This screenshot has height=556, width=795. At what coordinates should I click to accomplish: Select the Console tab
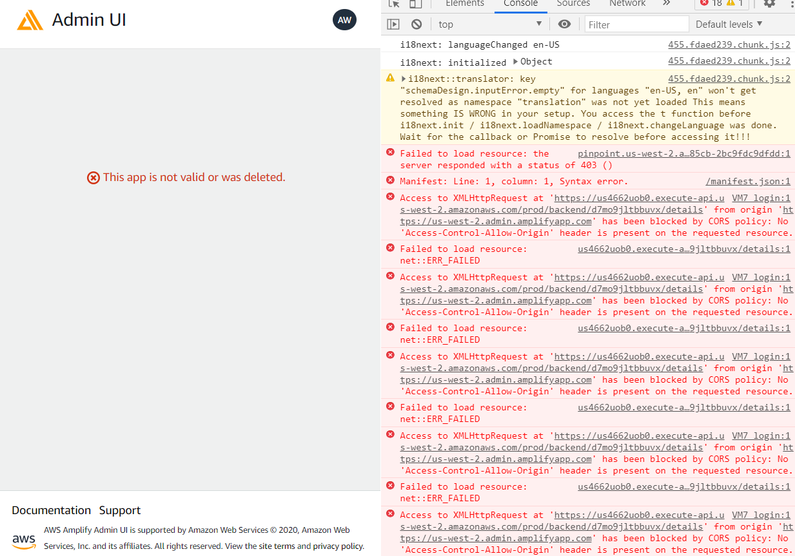click(520, 4)
